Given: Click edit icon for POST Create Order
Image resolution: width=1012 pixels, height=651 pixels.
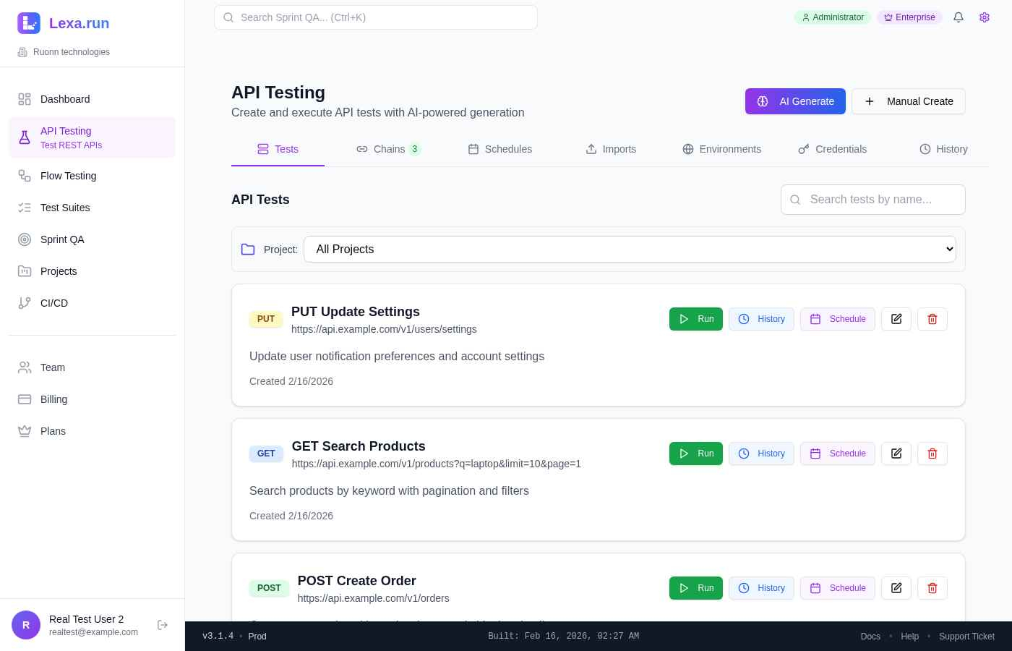Looking at the screenshot, I should [896, 588].
